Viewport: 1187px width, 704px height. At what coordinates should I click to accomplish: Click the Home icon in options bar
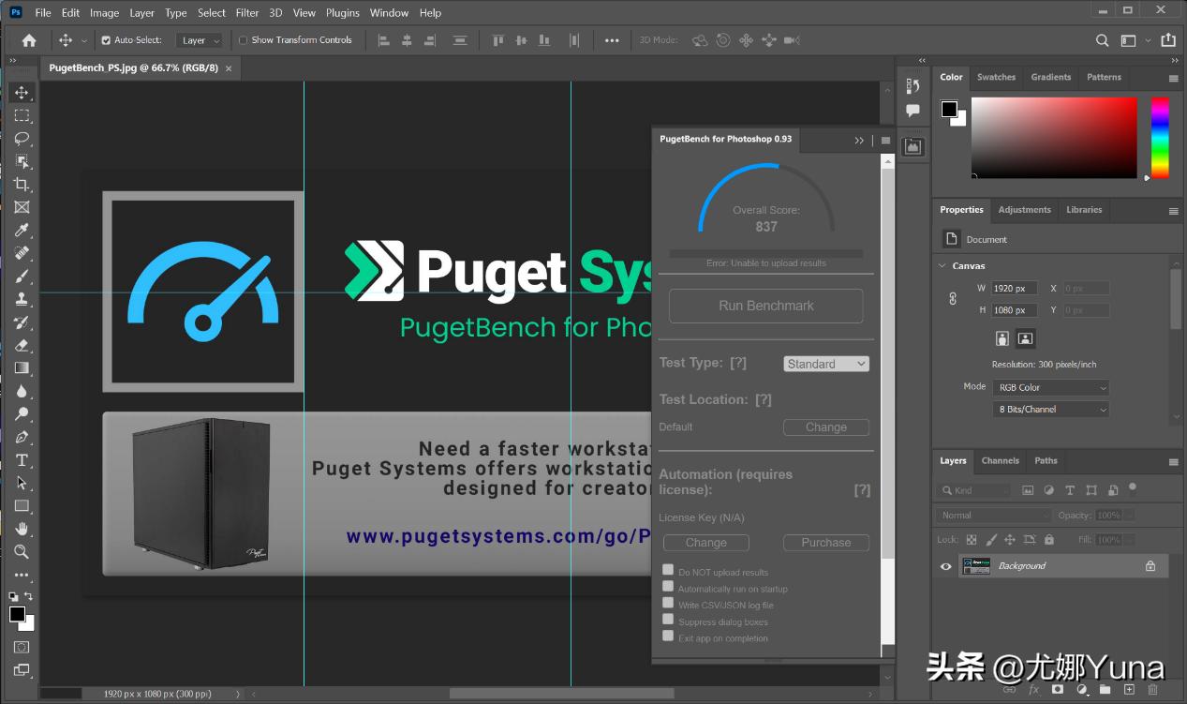[29, 40]
